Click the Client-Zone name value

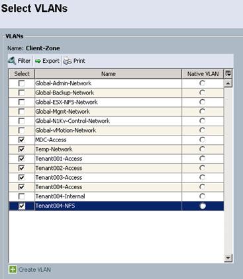click(43, 48)
